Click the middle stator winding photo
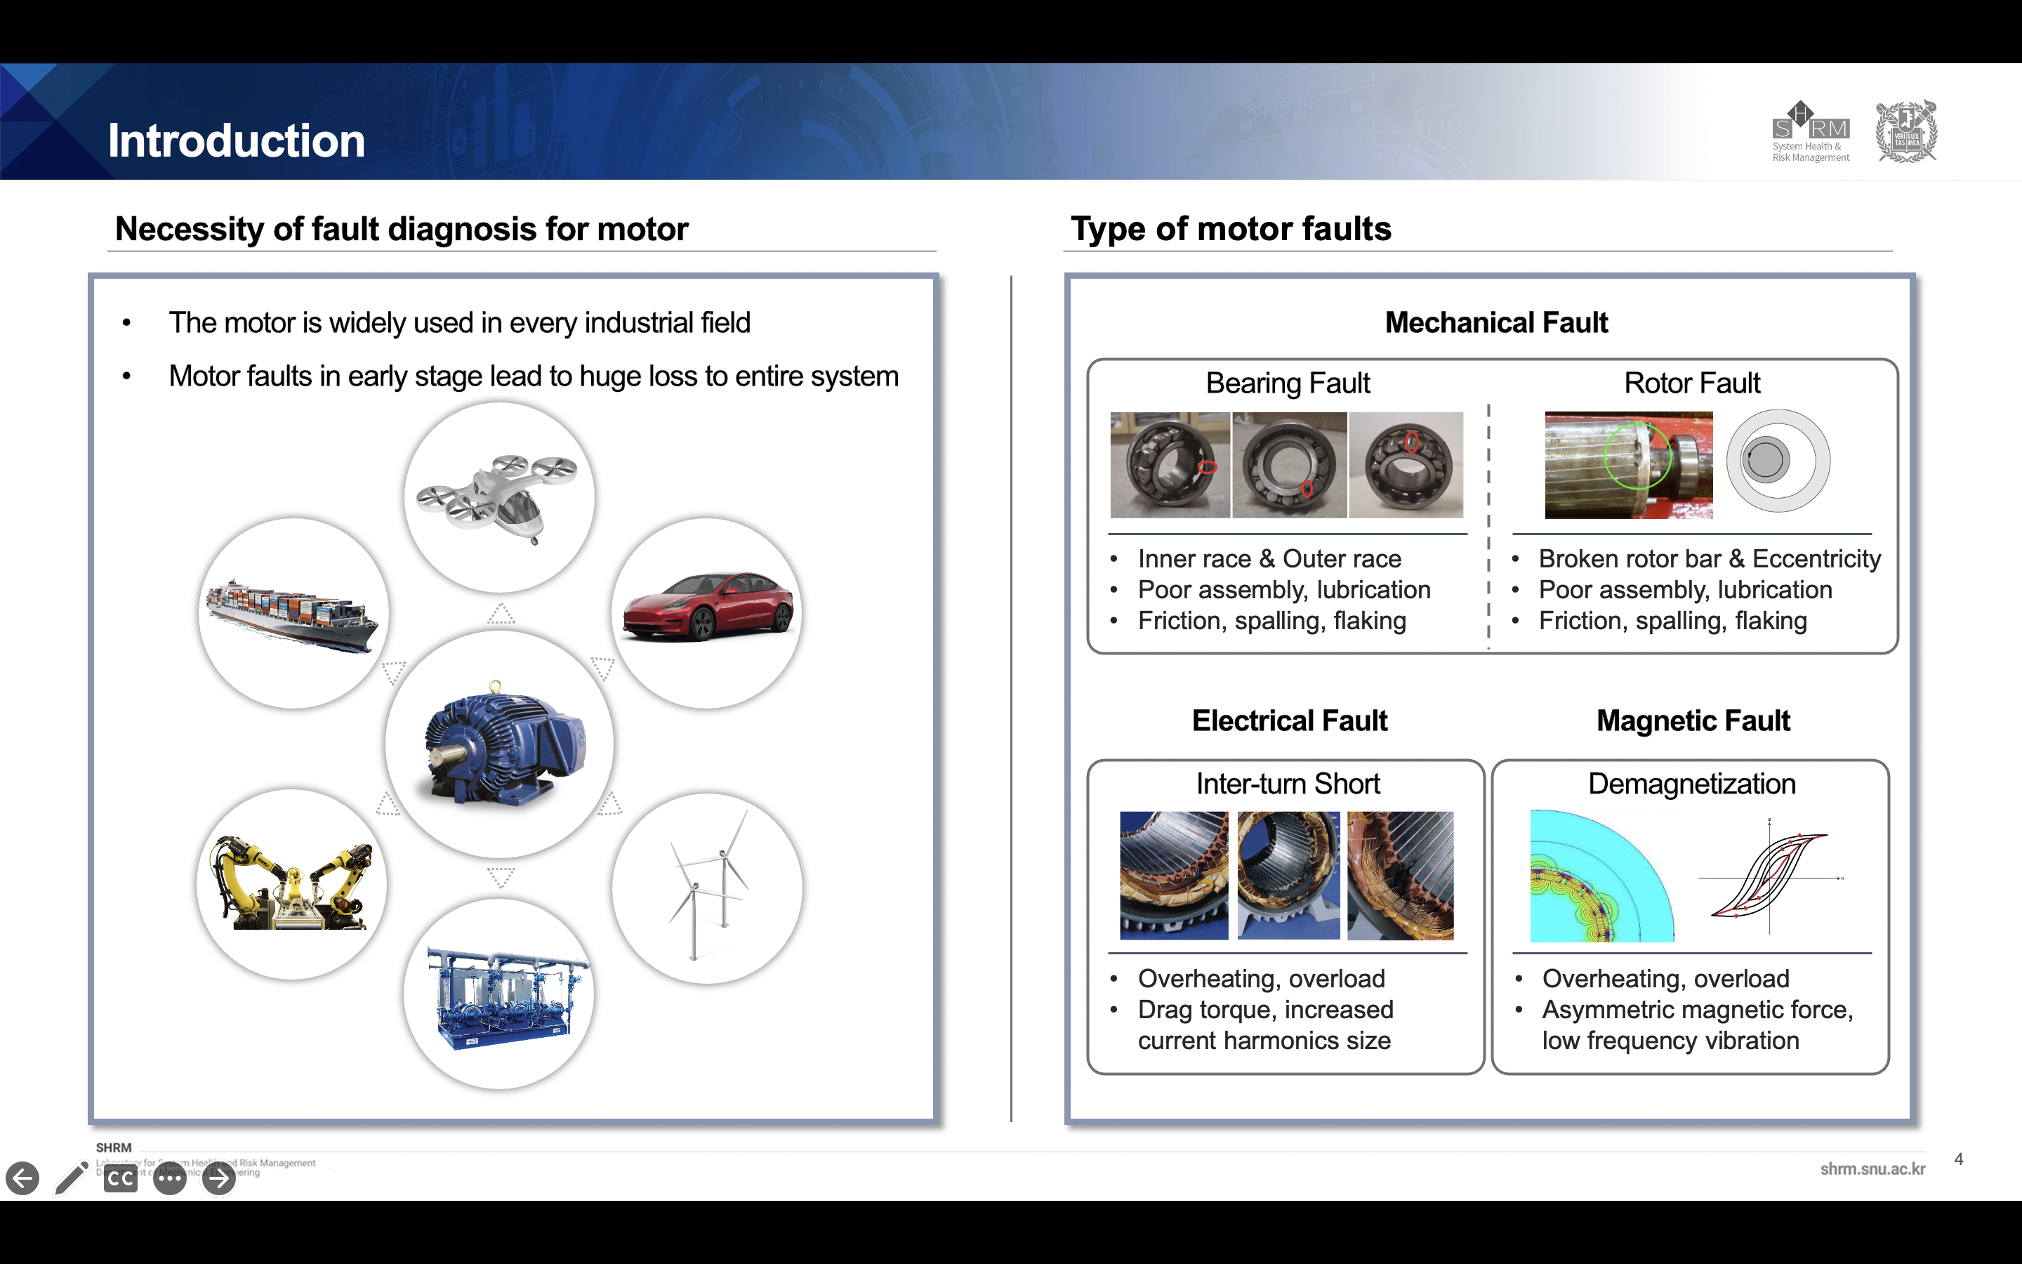This screenshot has height=1264, width=2022. [x=1288, y=875]
